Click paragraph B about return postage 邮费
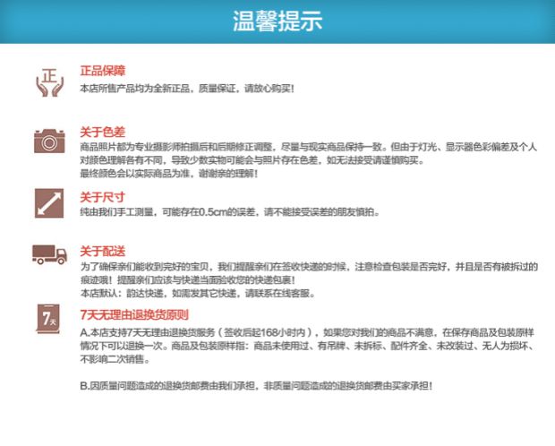Screen dimensions: 555x446 point(256,386)
